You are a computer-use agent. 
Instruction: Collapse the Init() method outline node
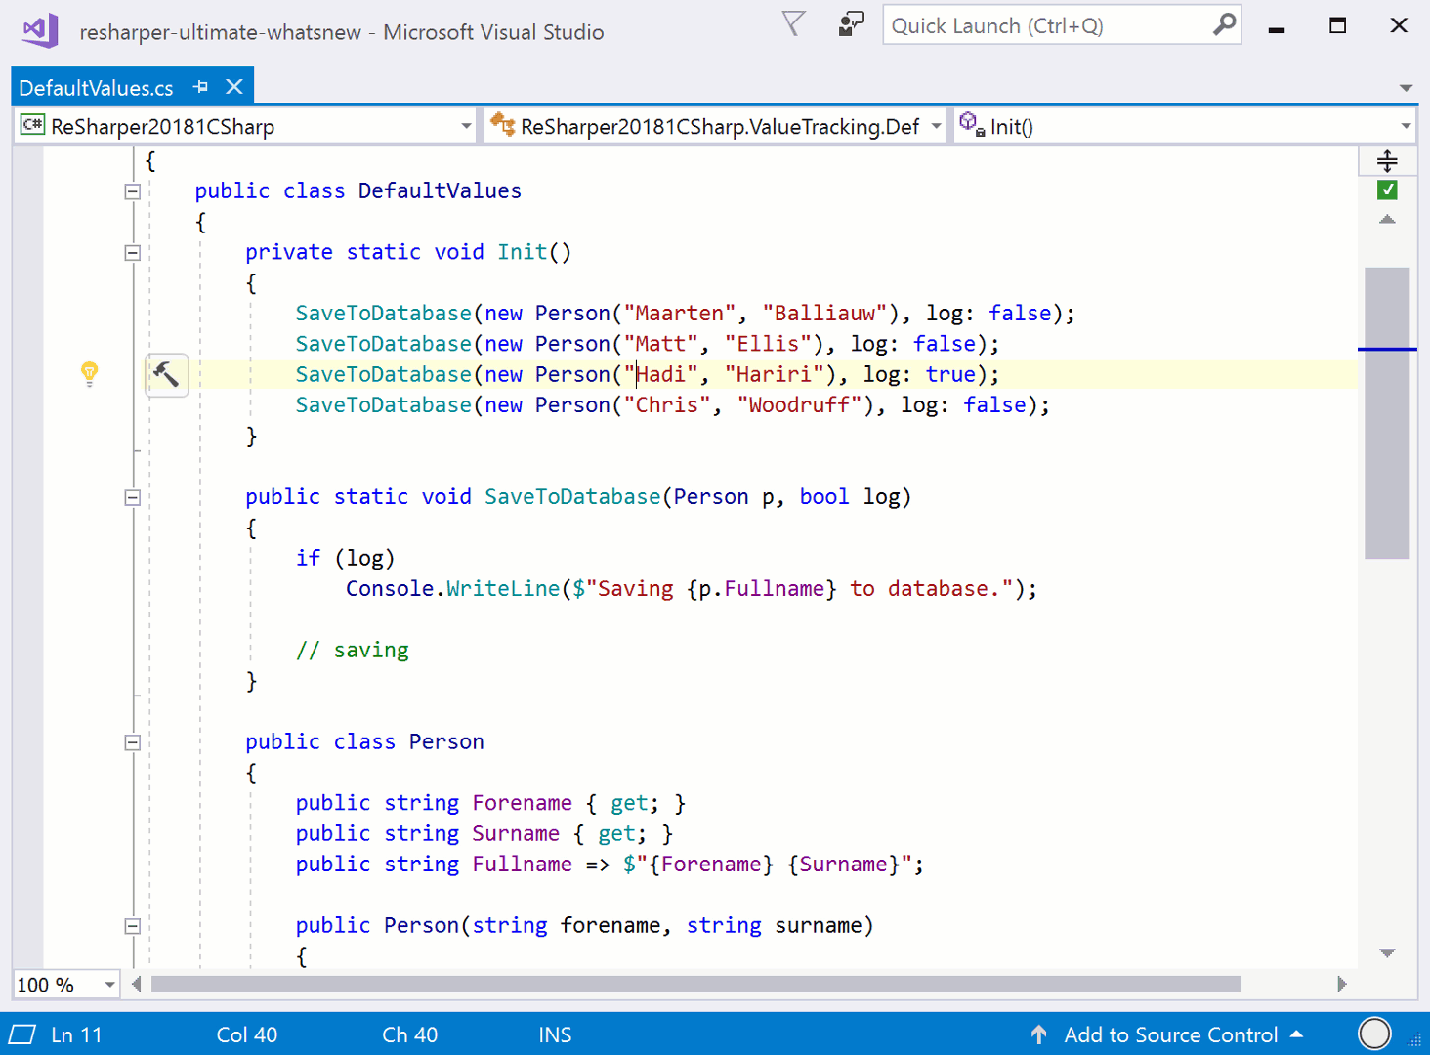pos(133,253)
